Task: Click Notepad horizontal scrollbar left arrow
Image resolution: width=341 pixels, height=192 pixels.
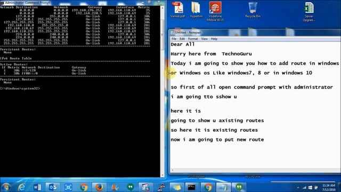Action: (173, 170)
